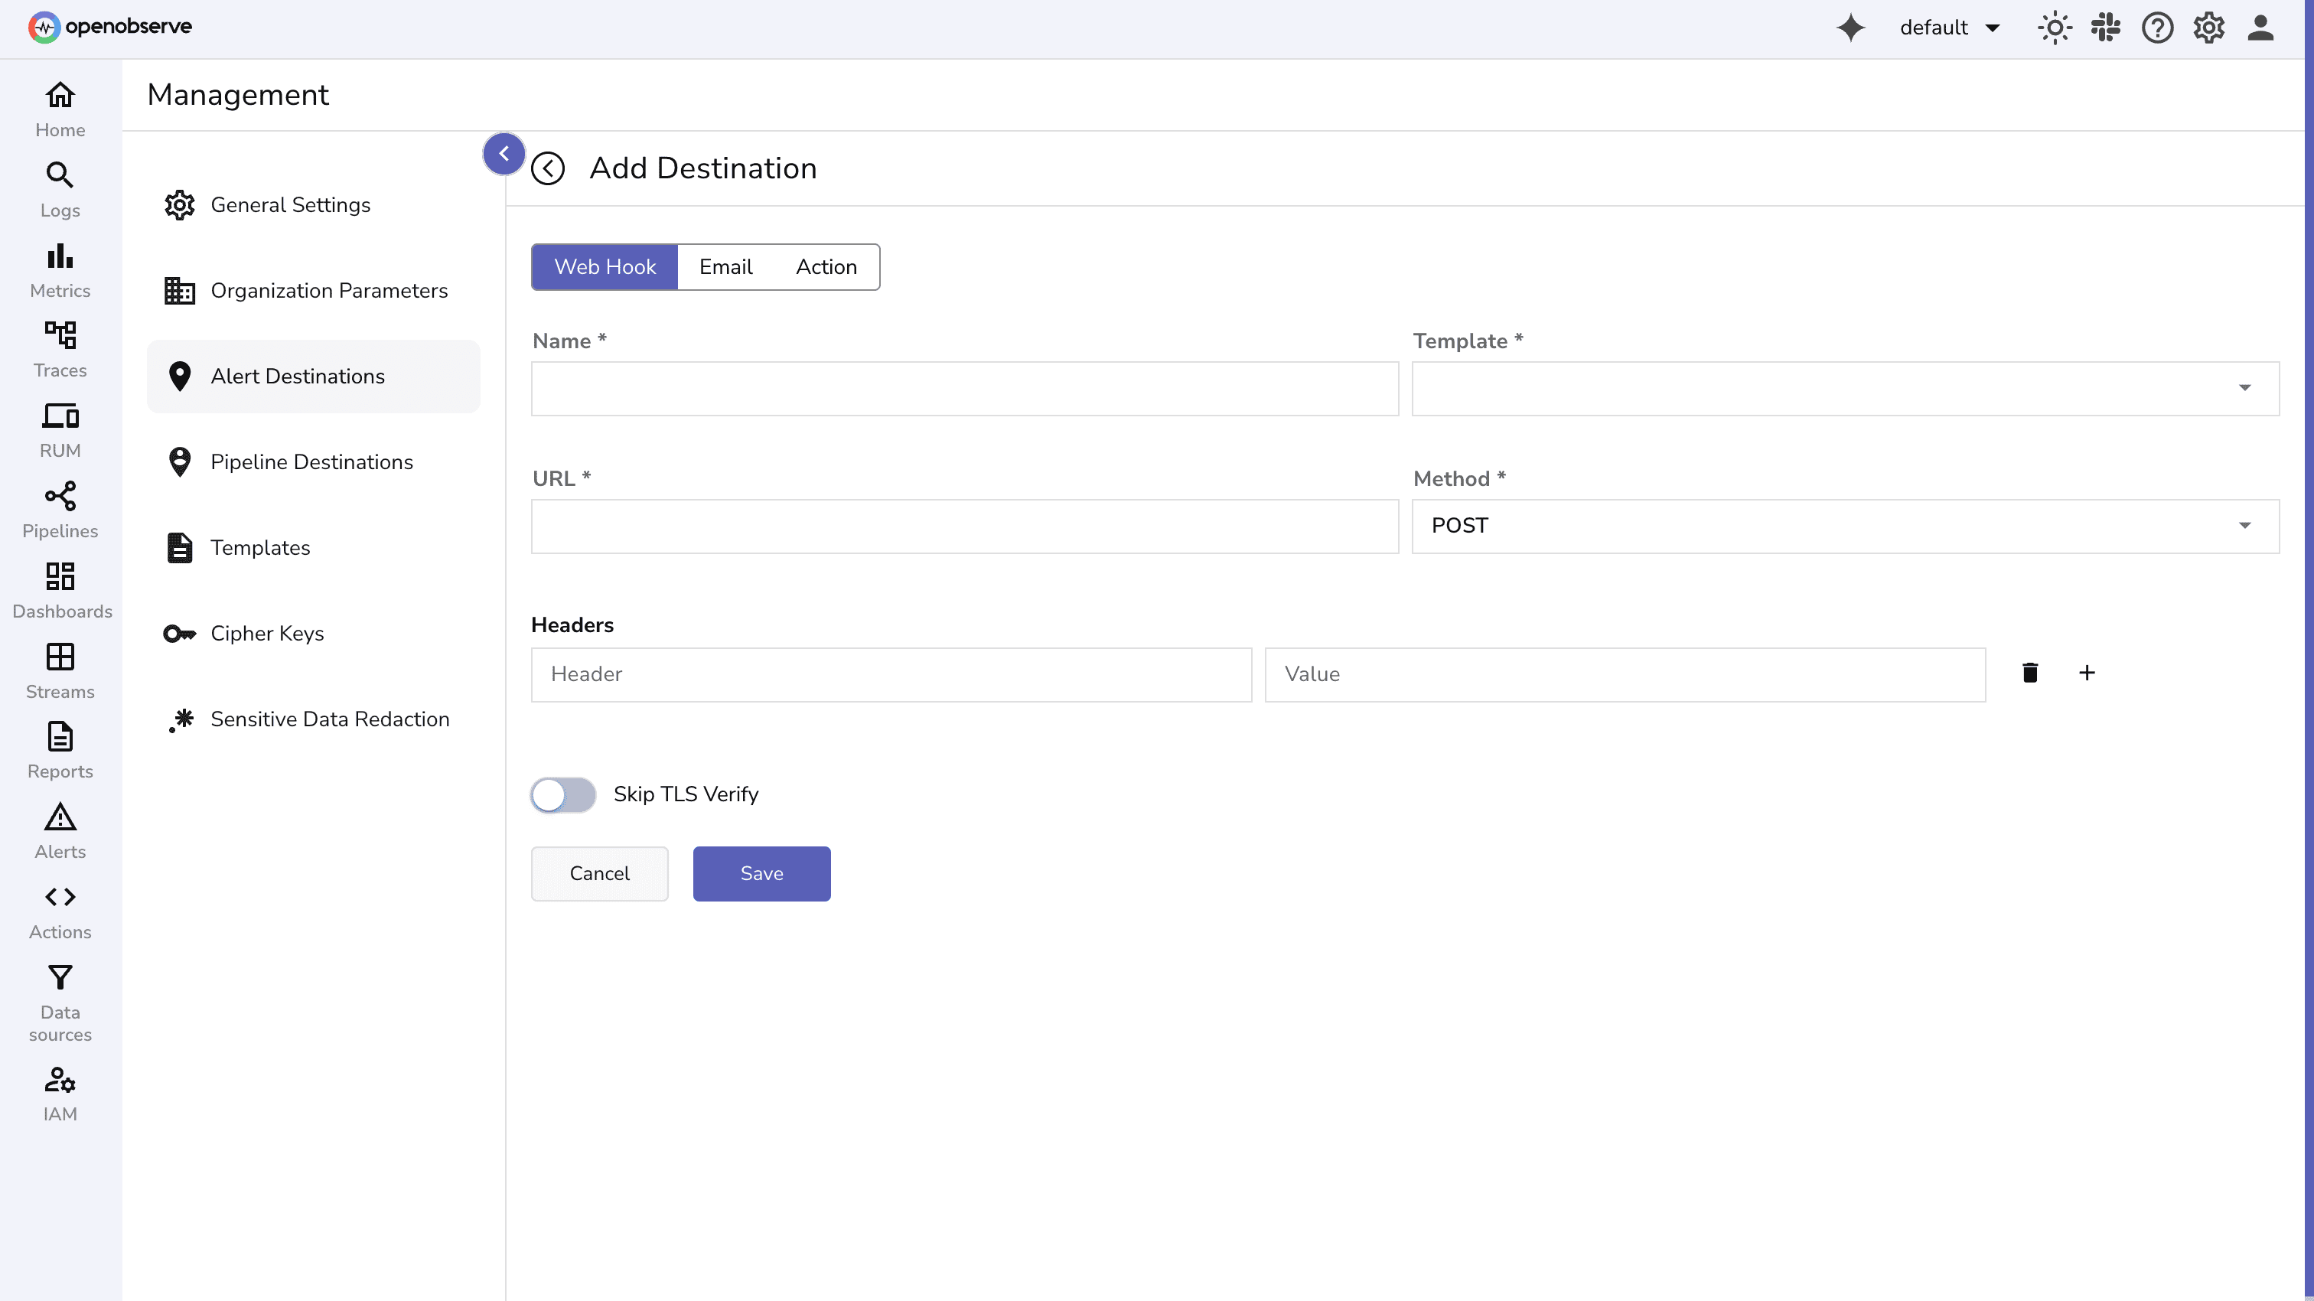Open the Pipelines section
2314x1301 pixels.
pyautogui.click(x=59, y=507)
